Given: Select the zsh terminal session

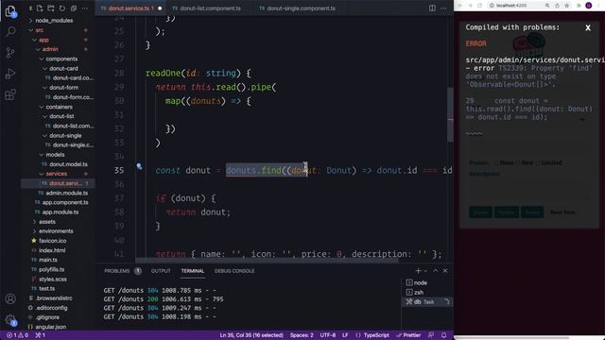Looking at the screenshot, I should [x=427, y=292].
